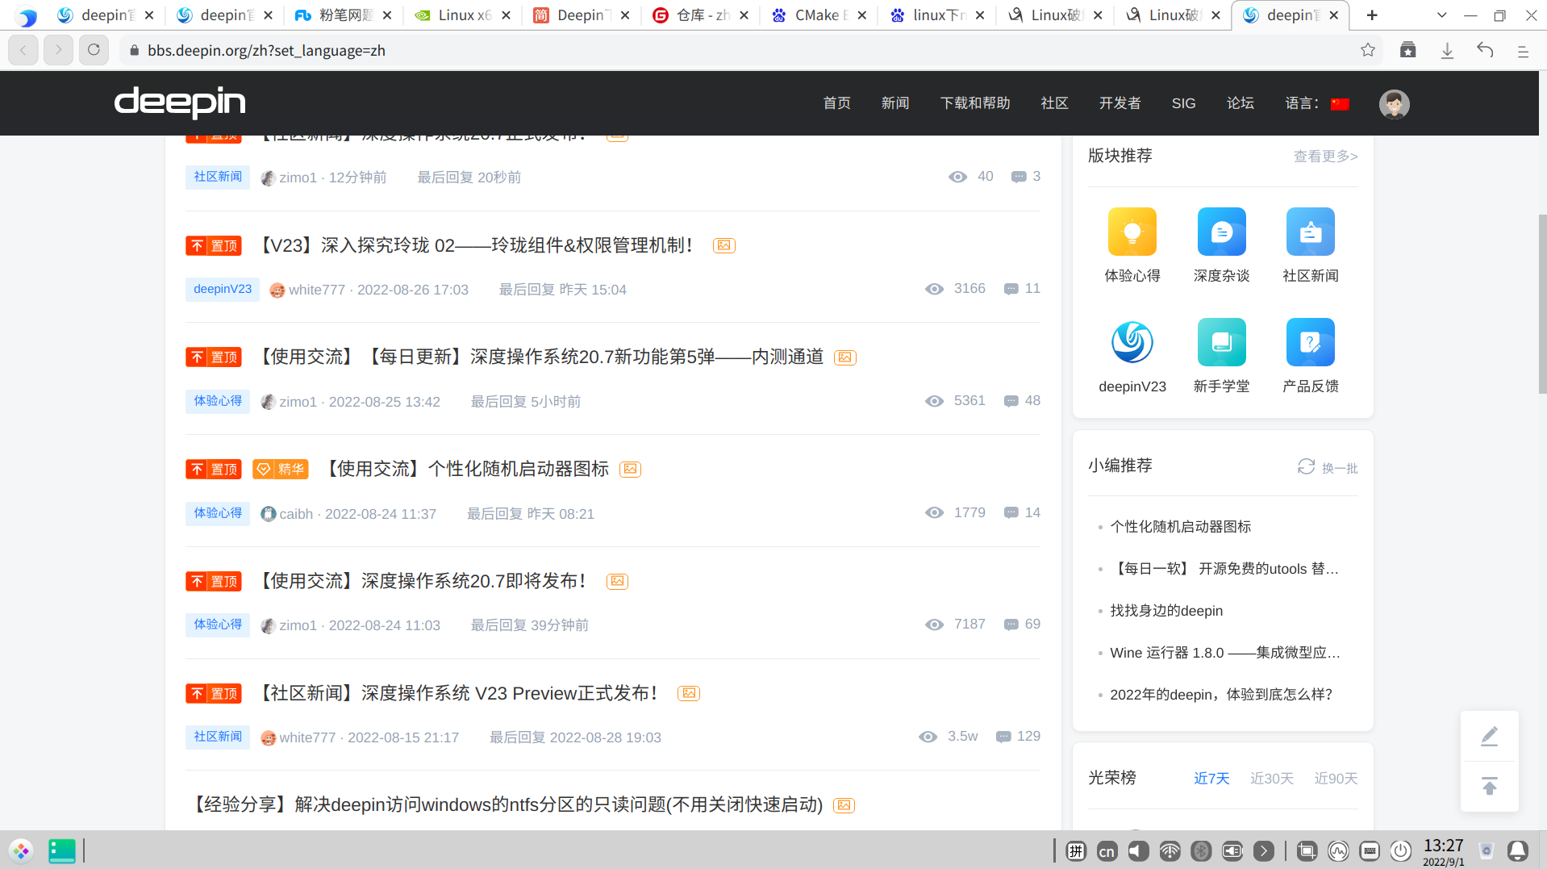The image size is (1547, 869).
Task: Open the post 深入探究玲珑 02
Action: tap(477, 245)
